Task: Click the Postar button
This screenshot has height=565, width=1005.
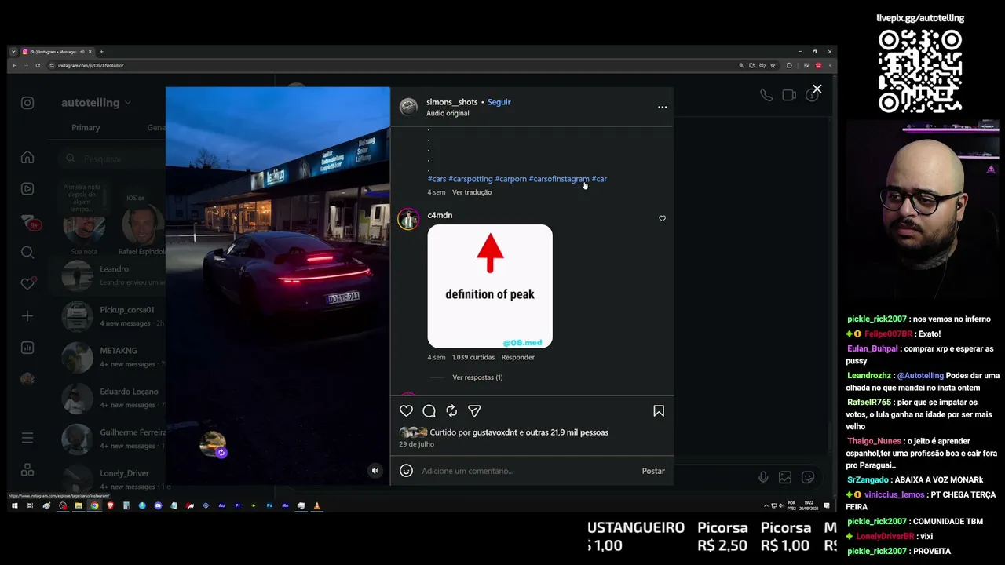Action: [x=653, y=471]
